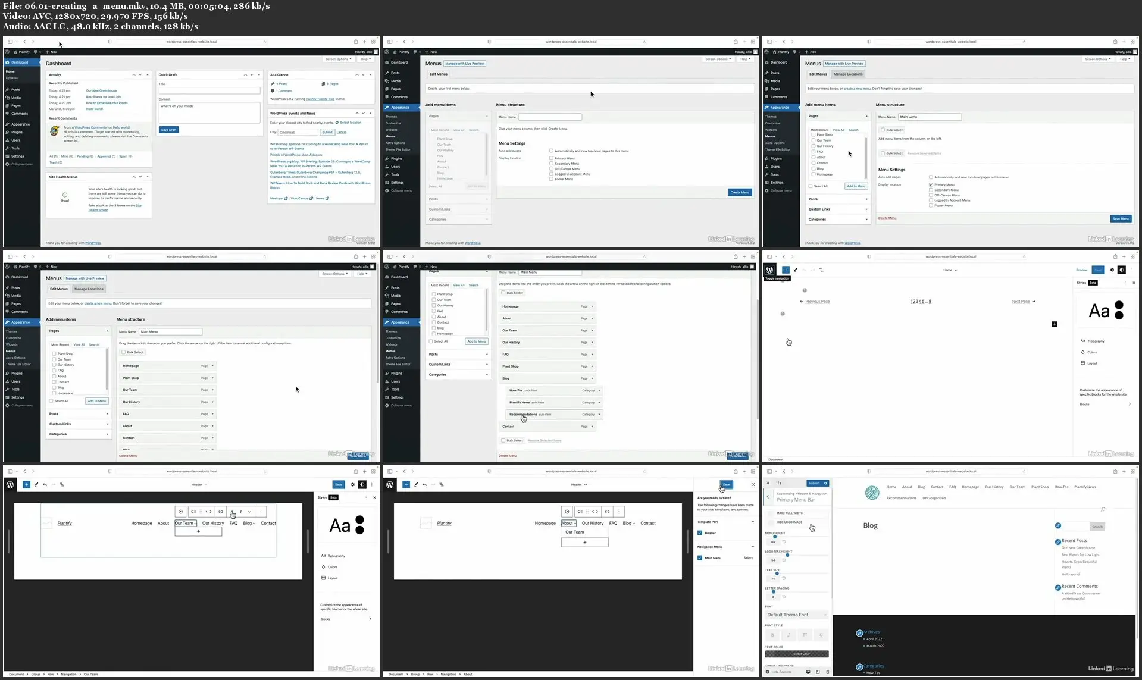Image resolution: width=1142 pixels, height=680 pixels.
Task: Open the settings gear in the pagination editor frame
Action: click(x=1112, y=270)
